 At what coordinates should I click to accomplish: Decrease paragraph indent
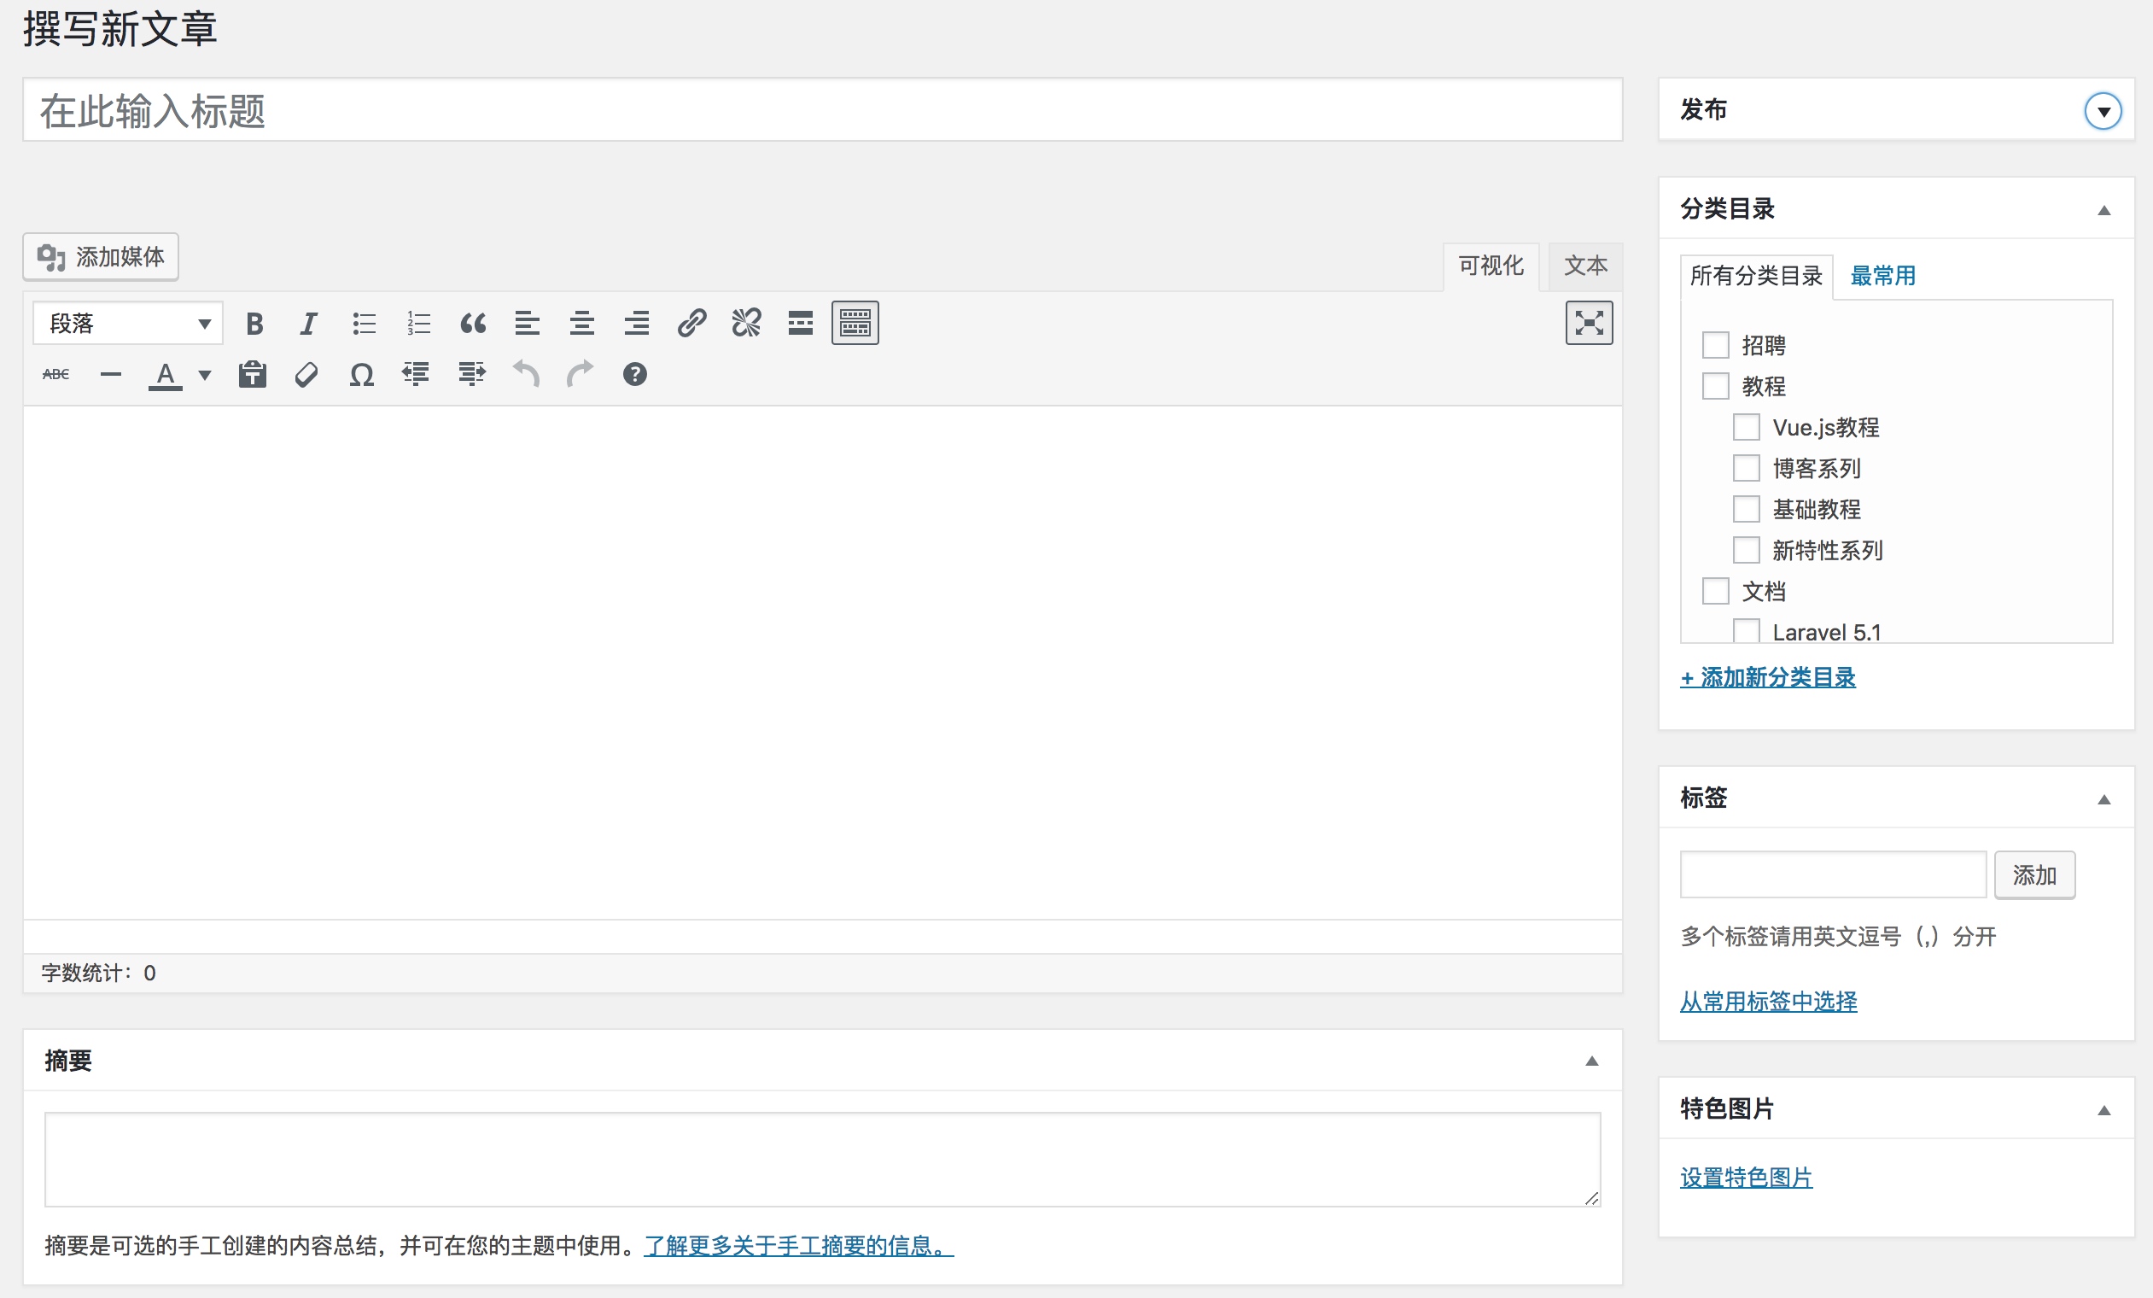[416, 374]
